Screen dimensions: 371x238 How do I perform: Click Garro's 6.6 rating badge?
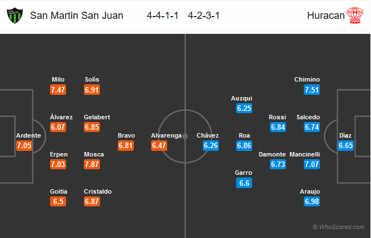click(x=244, y=183)
